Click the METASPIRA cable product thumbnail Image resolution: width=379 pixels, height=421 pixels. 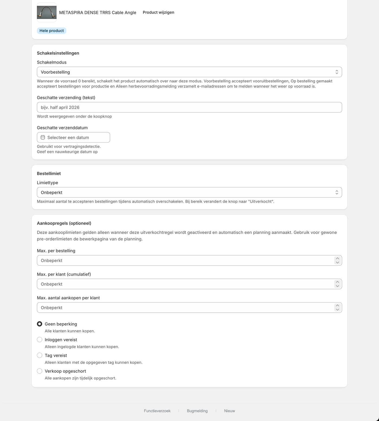(x=47, y=12)
